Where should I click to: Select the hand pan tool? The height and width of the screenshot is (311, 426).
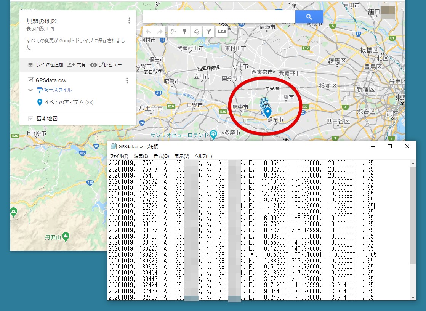(173, 32)
